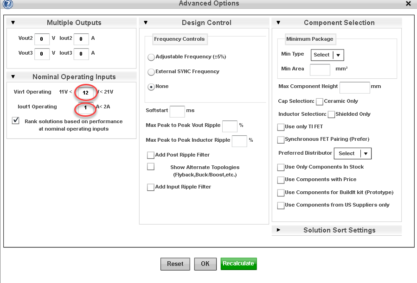Enable Add Post Ripple Filter
Screen dimensions: 417x283
pos(150,155)
